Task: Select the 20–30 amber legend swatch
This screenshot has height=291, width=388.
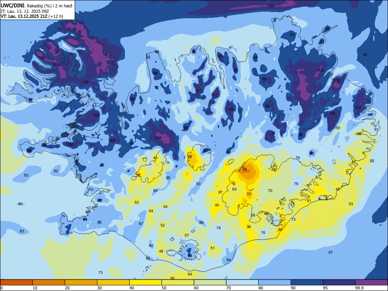Action: click(81, 282)
